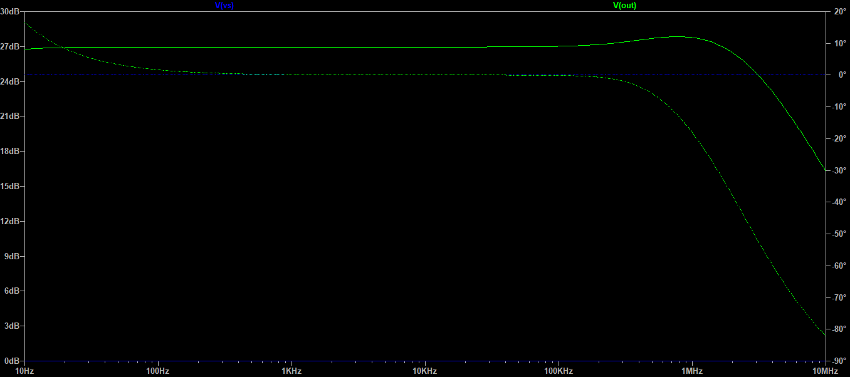Click the V(out) trace label

[x=625, y=5]
